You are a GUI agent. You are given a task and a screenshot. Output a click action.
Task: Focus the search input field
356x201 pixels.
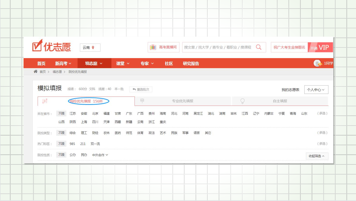[x=218, y=47]
